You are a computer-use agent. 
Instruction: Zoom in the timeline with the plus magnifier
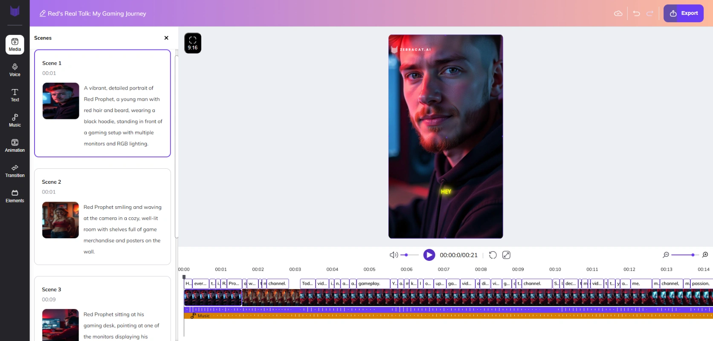[x=705, y=255]
